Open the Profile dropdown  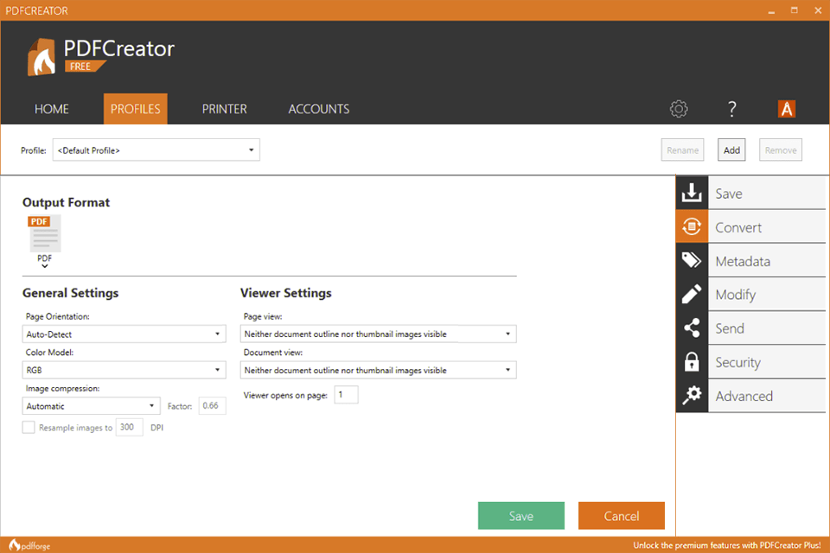156,150
